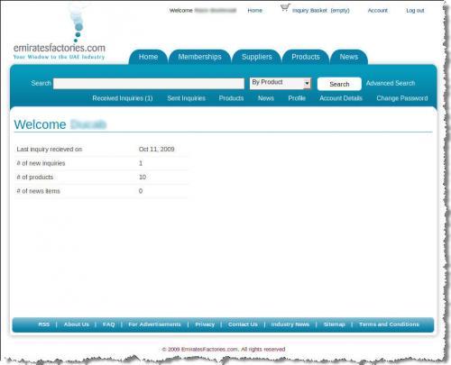Open Terms and Conditions footer link

click(x=389, y=324)
